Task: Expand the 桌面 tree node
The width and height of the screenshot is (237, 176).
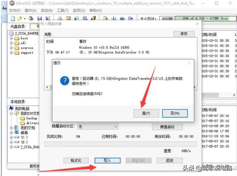Action: pyautogui.click(x=11, y=133)
